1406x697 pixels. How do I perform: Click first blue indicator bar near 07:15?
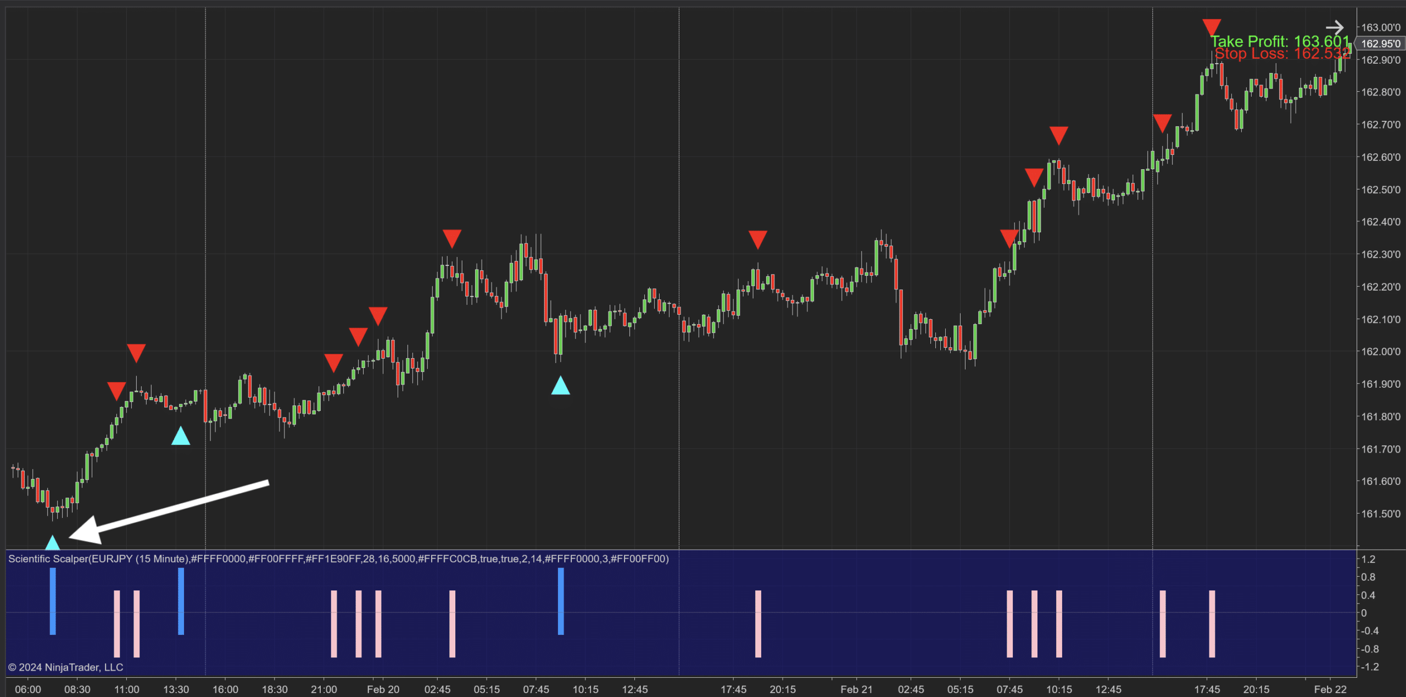pos(53,601)
